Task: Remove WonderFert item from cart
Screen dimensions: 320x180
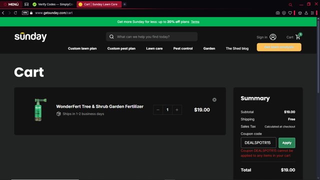Action: coord(214,100)
